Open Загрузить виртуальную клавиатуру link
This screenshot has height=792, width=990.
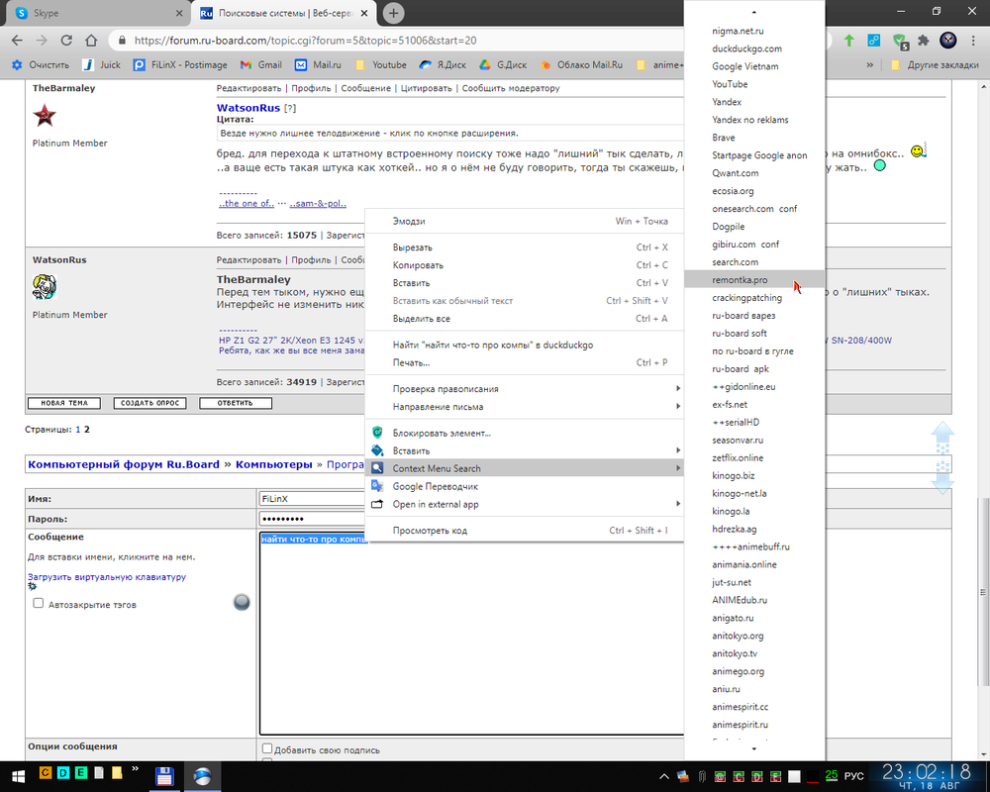coord(107,576)
